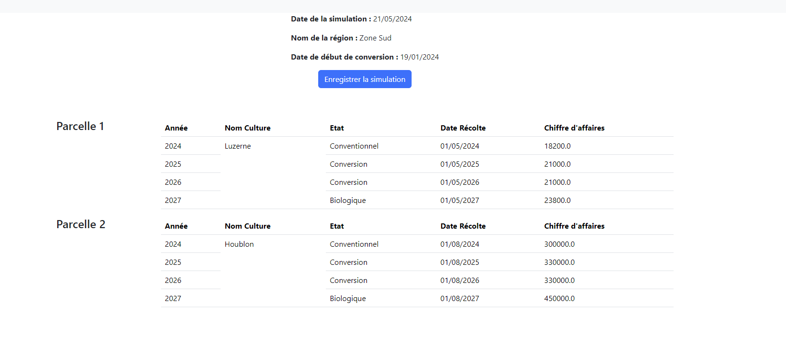786x362 pixels.
Task: Click Parcelle 2 Année column header
Action: click(x=176, y=226)
